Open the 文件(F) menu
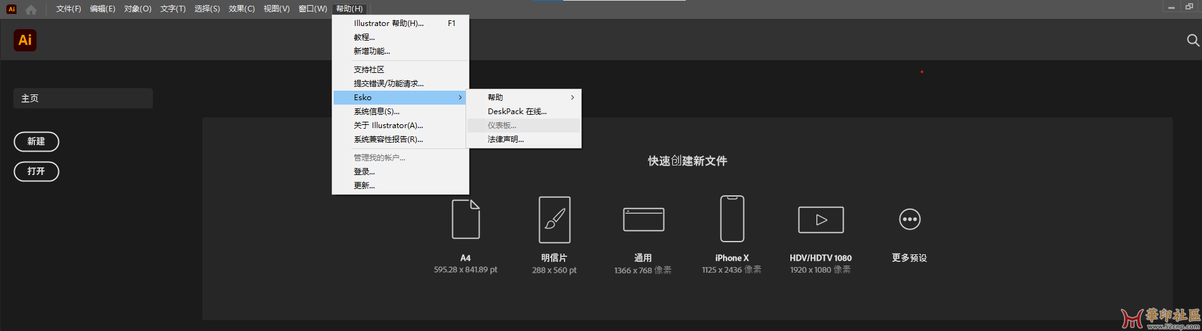Image resolution: width=1202 pixels, height=331 pixels. (69, 9)
